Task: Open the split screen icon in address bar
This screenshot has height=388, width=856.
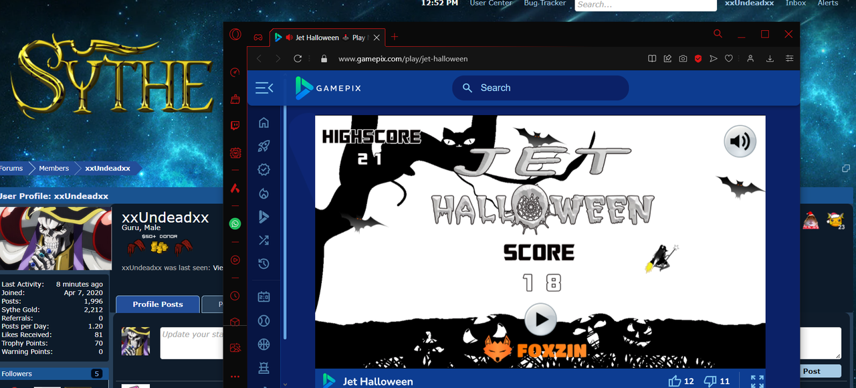Action: pyautogui.click(x=652, y=59)
